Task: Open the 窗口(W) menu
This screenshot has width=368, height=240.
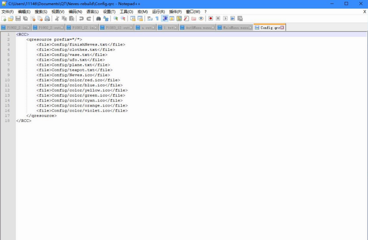Action: tap(193, 11)
